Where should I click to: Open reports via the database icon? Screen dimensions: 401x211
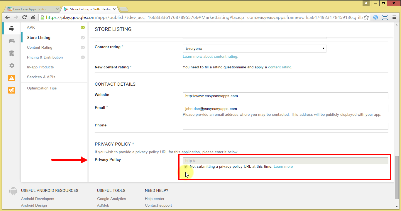pos(11,53)
